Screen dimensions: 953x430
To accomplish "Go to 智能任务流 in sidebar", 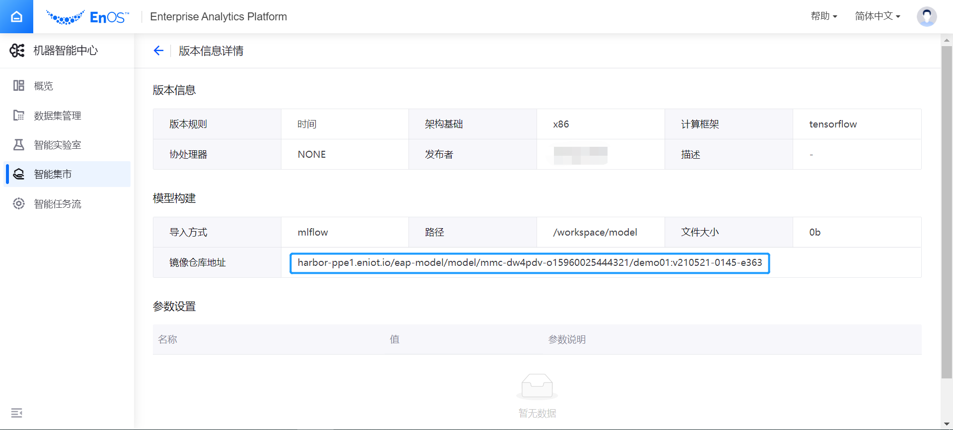I will tap(58, 204).
